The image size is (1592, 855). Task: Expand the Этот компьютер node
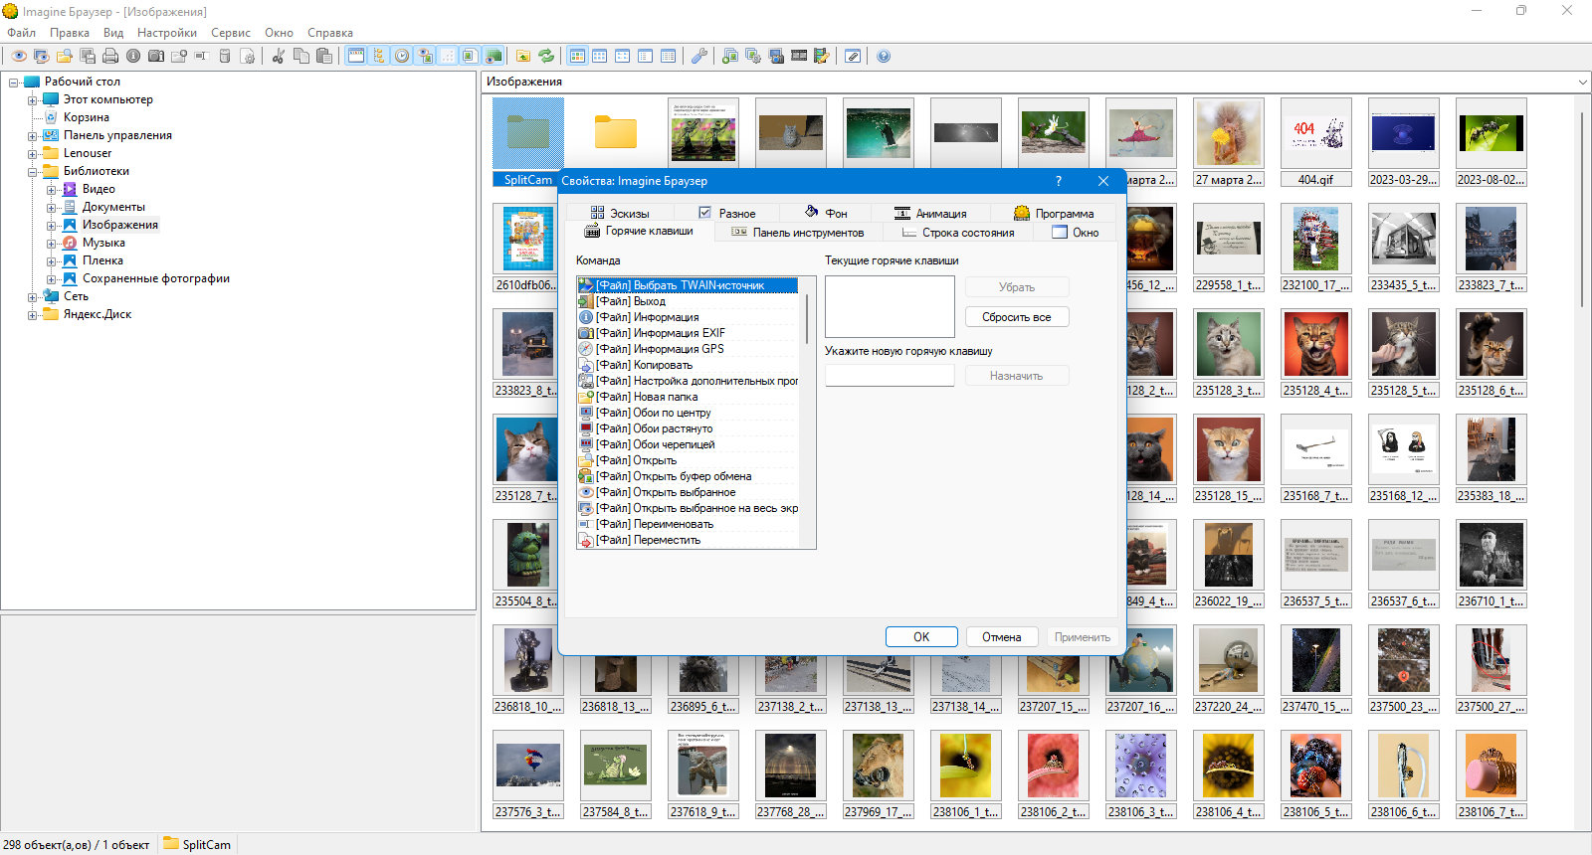[33, 99]
